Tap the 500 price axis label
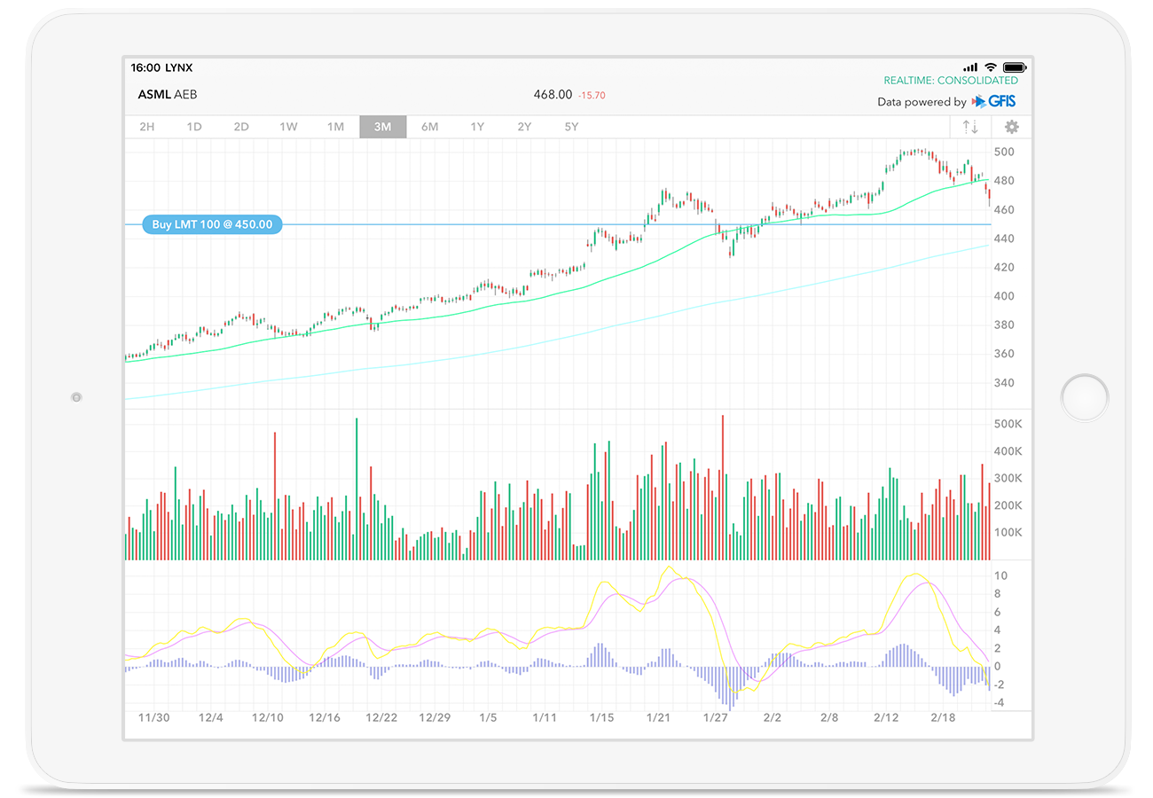The height and width of the screenshot is (798, 1153). tap(1004, 153)
